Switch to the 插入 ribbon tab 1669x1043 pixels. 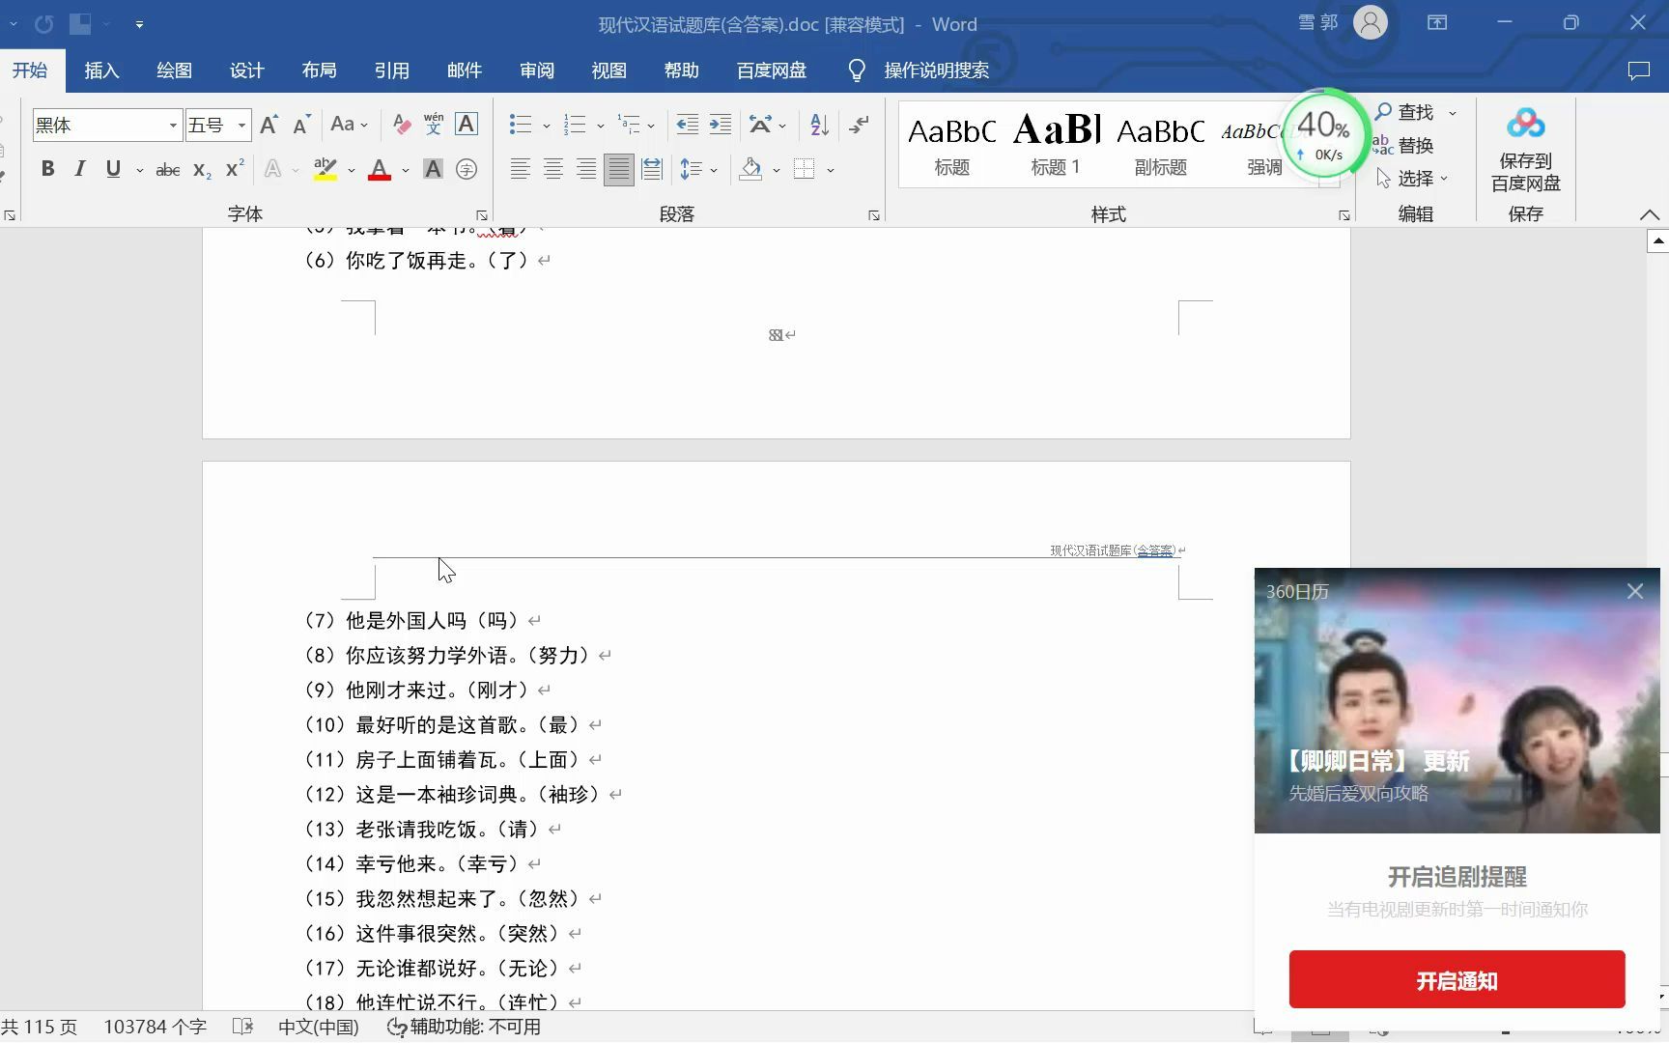click(x=101, y=70)
